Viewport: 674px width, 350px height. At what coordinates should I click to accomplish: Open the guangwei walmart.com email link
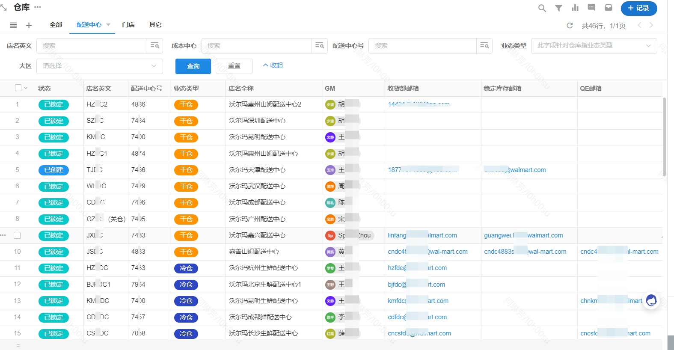click(523, 235)
